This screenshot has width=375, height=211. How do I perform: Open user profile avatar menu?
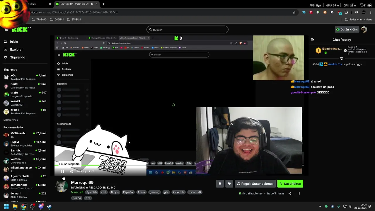(x=364, y=30)
